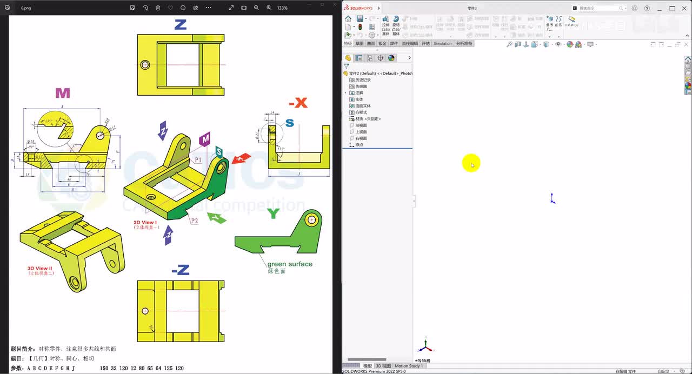The height and width of the screenshot is (374, 692).
Task: Favorite the image with heart icon
Action: tap(170, 8)
